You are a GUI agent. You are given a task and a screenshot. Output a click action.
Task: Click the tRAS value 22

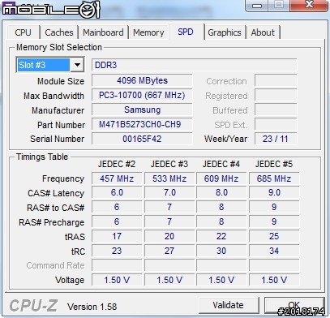pos(221,236)
